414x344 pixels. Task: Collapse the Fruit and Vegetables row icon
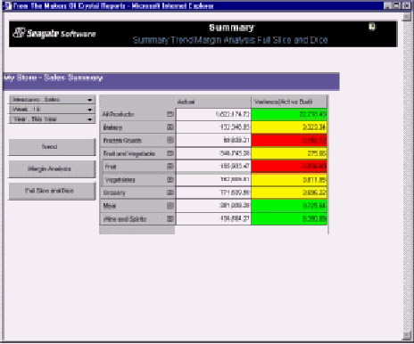(170, 153)
